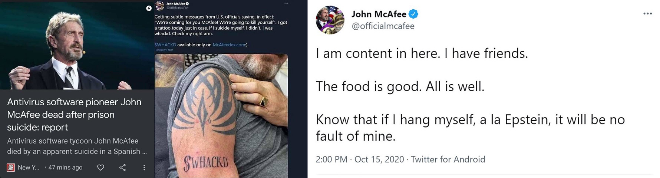660x178 pixels.
Task: Open John McAfee's small avatar in dark tweet
Action: point(159,6)
